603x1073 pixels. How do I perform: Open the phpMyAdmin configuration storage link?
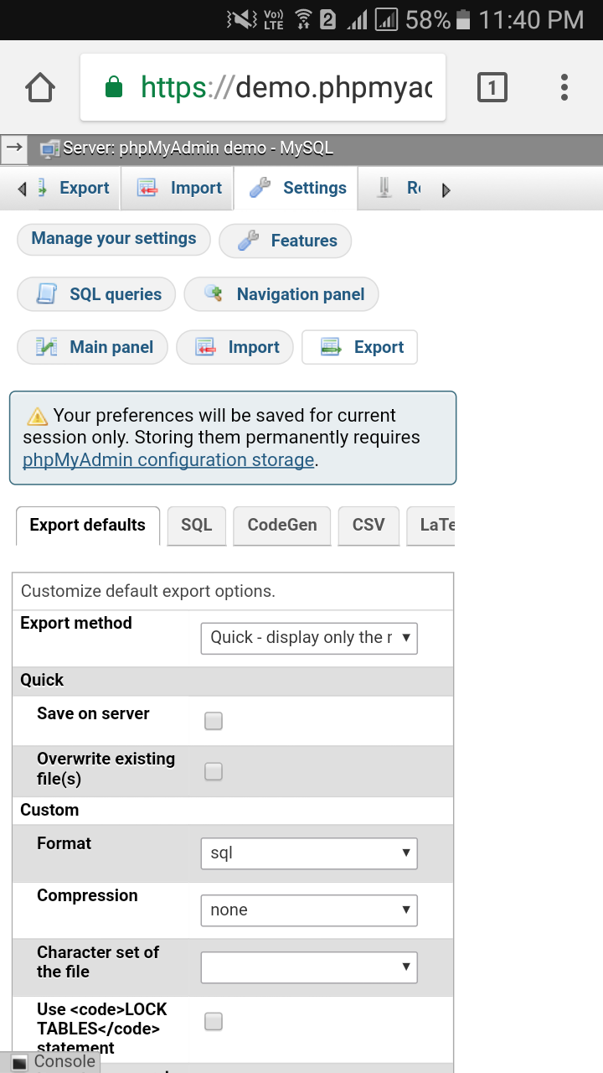(167, 459)
